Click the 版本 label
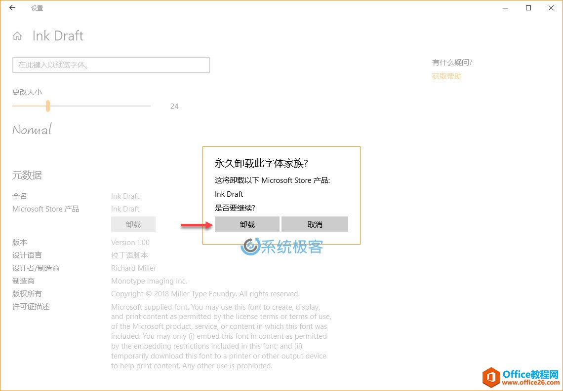This screenshot has height=391, width=563. click(x=20, y=242)
